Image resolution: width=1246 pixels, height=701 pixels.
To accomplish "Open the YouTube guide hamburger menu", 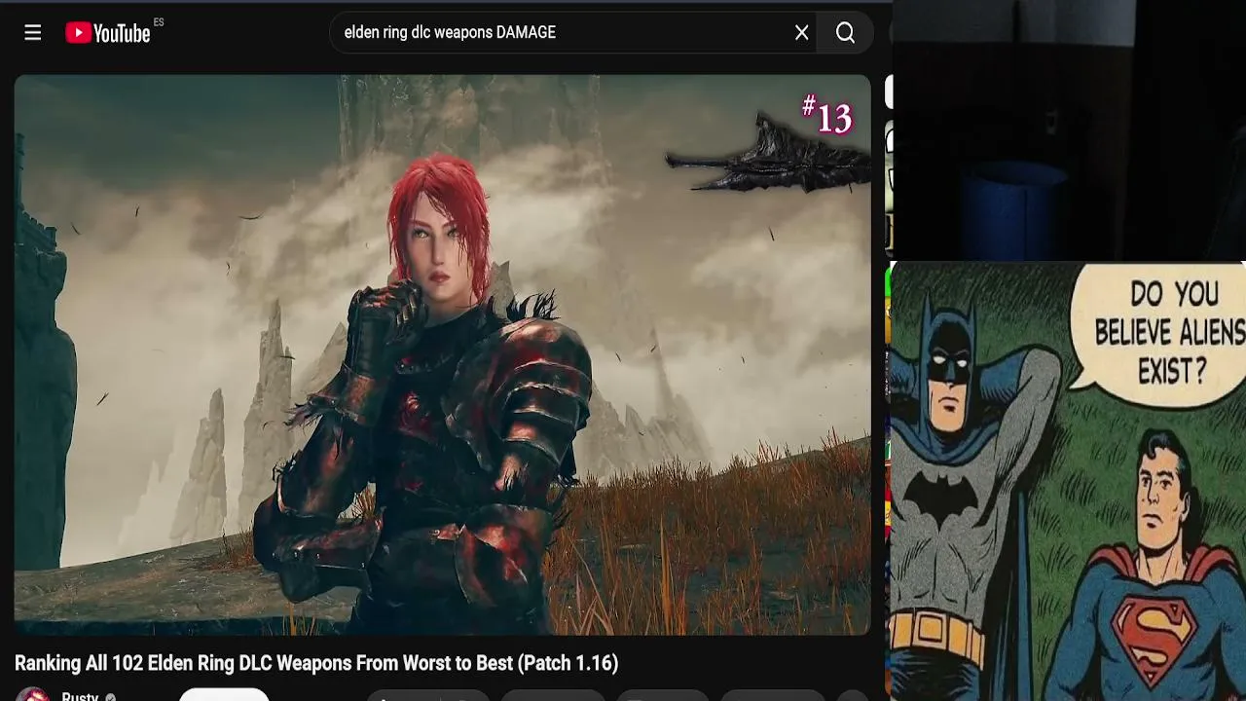I will tap(32, 33).
